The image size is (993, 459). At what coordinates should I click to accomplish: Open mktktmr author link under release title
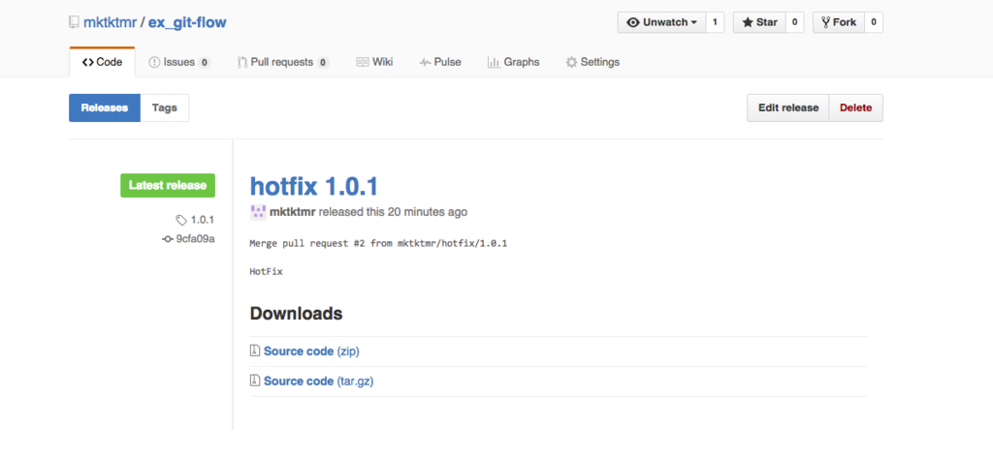[293, 212]
